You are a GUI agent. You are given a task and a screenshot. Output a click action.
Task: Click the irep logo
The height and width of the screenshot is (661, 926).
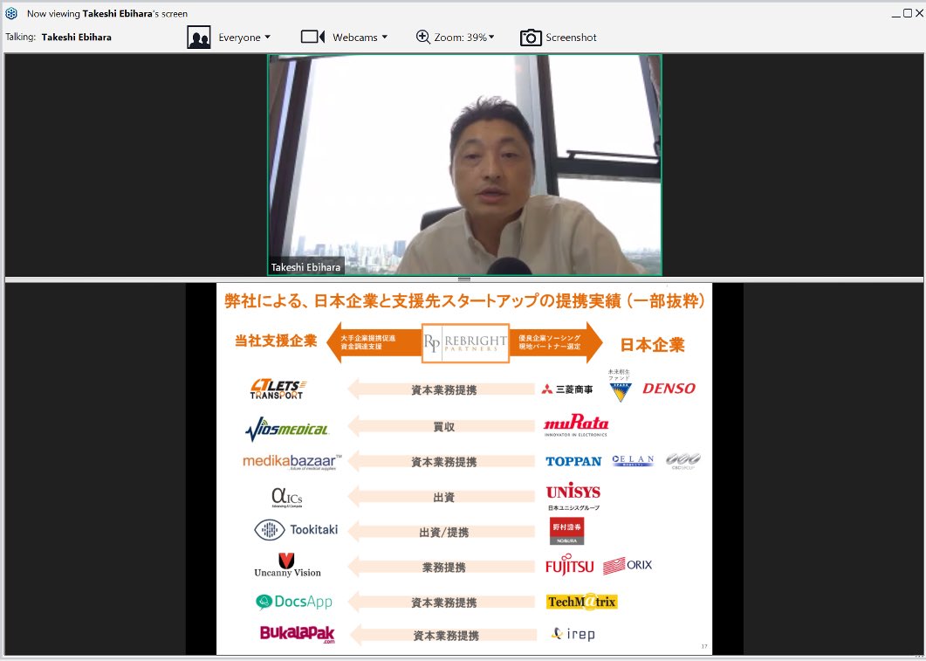573,634
